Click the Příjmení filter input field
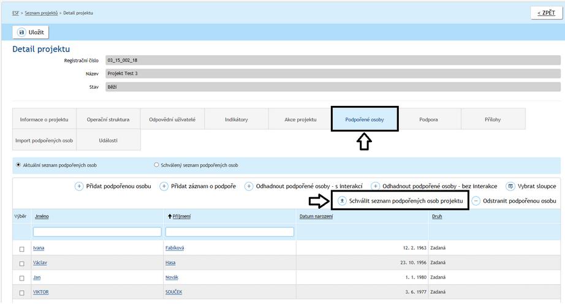 coord(230,231)
